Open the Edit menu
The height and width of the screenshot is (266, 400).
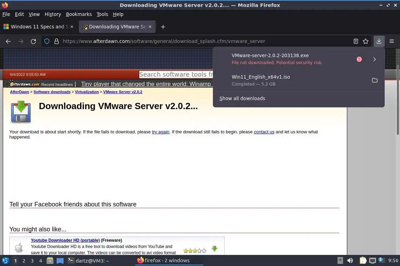(19, 14)
